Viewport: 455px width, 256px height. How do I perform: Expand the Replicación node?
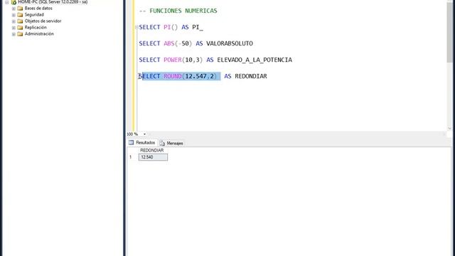coord(14,28)
